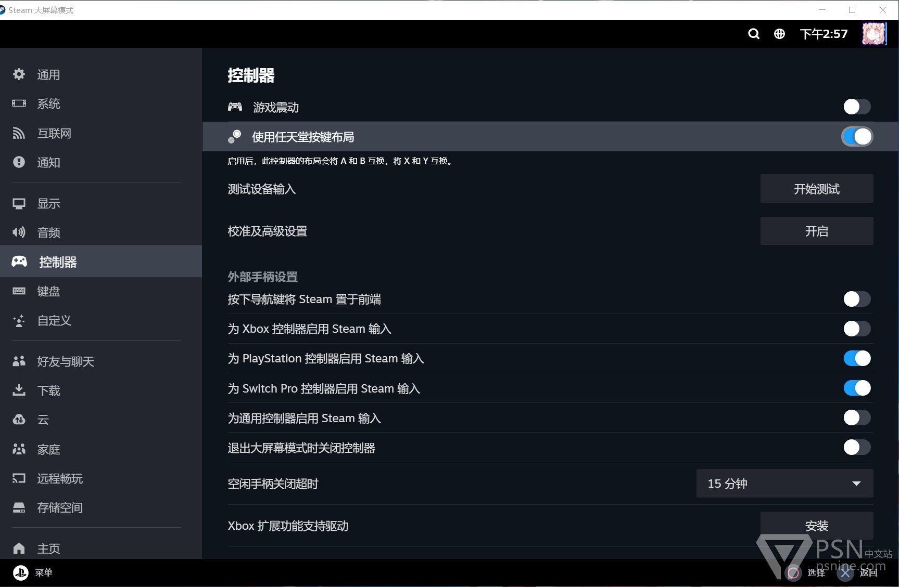Open the user avatar profile
899x587 pixels.
(x=874, y=34)
